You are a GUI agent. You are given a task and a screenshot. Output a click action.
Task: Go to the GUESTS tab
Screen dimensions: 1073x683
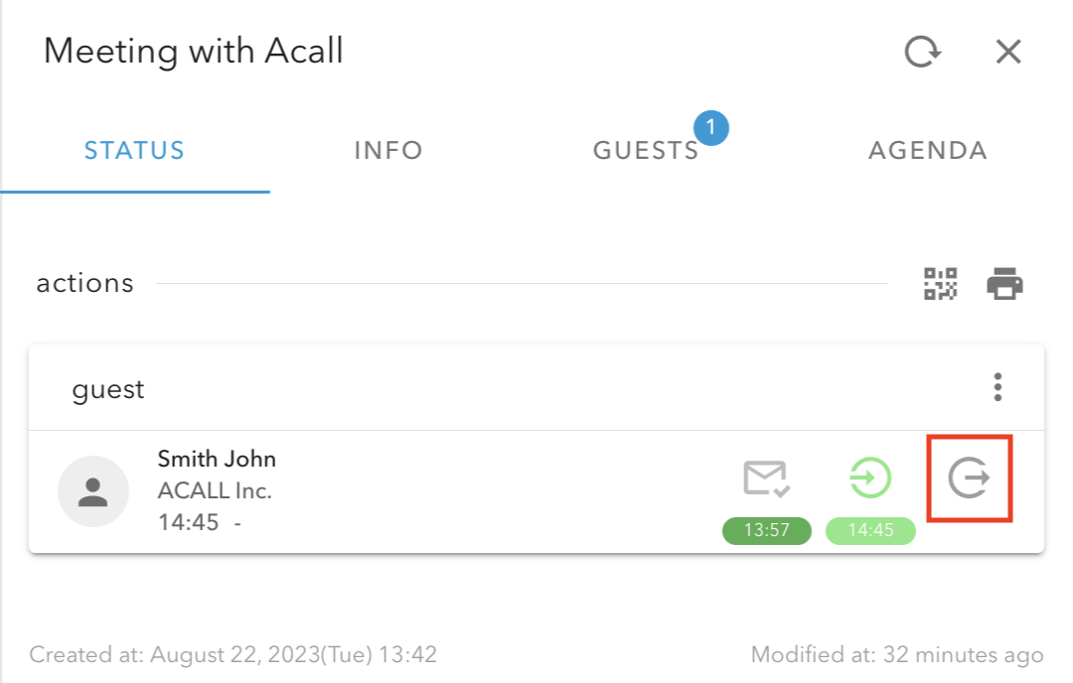tap(646, 151)
